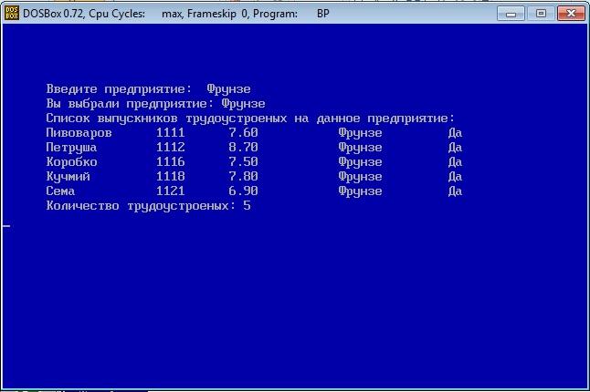Click the score 7.80 in Кучмий row
Viewport: 590px width, 392px height.
click(x=243, y=177)
